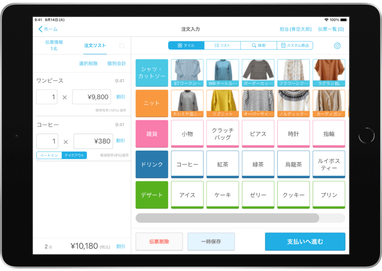Select テイクアウト for the coffee
Image resolution: width=382 pixels, height=271 pixels.
pos(74,155)
